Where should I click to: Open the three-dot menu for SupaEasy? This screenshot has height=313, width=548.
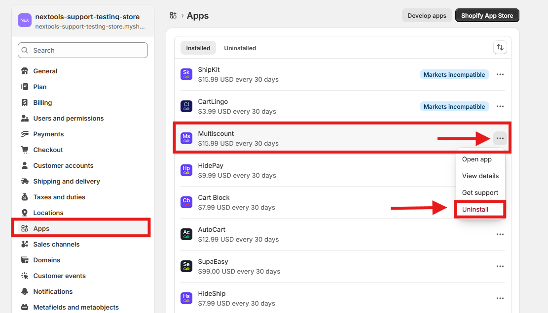(500, 266)
